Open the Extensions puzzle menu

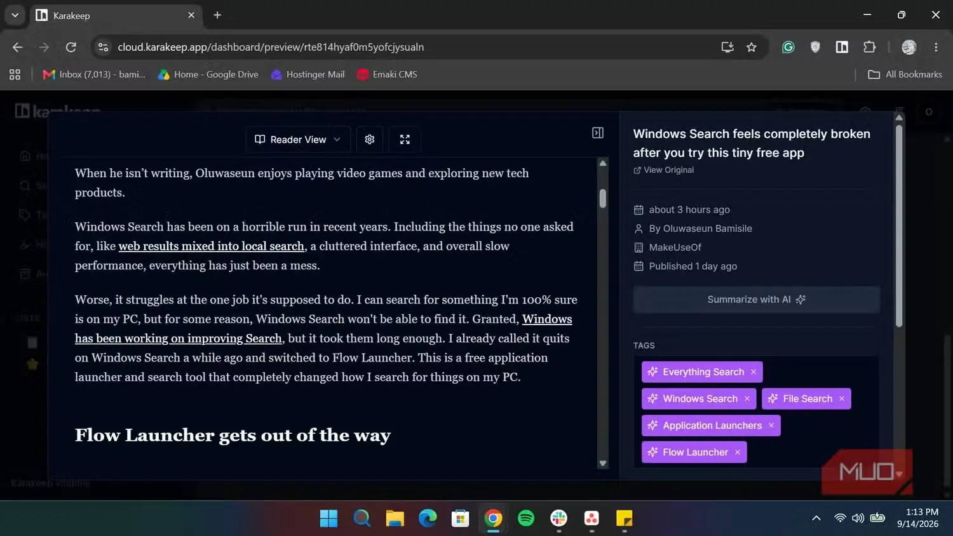click(869, 47)
